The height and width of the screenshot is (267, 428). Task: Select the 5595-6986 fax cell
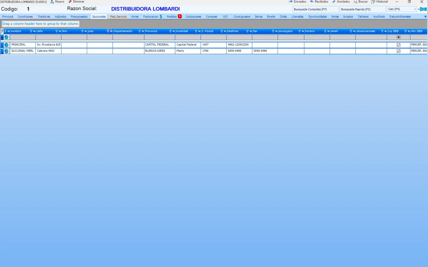coord(265,51)
